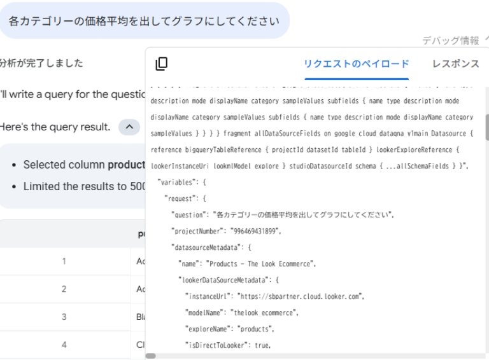This screenshot has height=360, width=489.
Task: Select row 4 in the results table
Action: tap(64, 345)
